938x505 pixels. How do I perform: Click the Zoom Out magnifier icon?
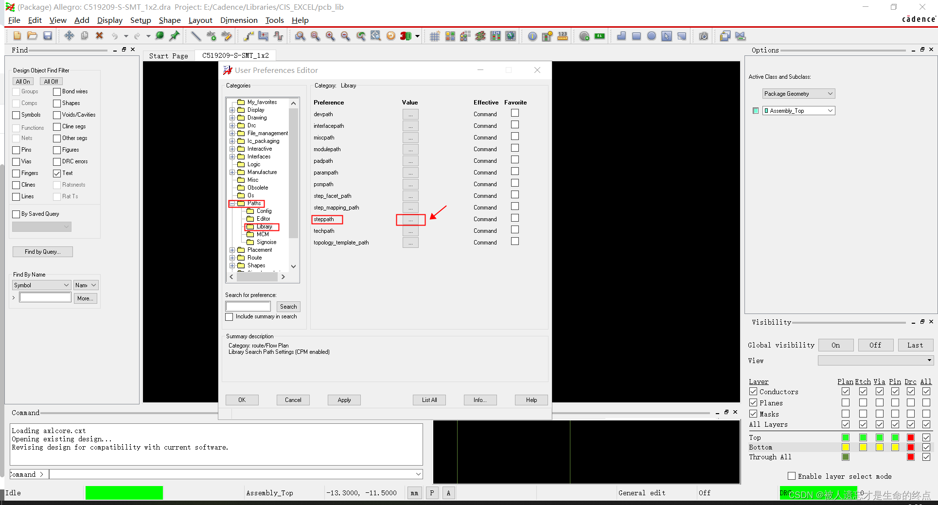[x=345, y=36]
